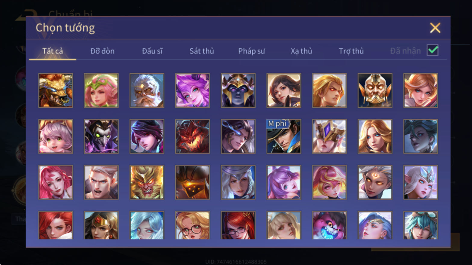This screenshot has height=265, width=472.
Task: Switch to the Pháp sư tab
Action: (252, 51)
